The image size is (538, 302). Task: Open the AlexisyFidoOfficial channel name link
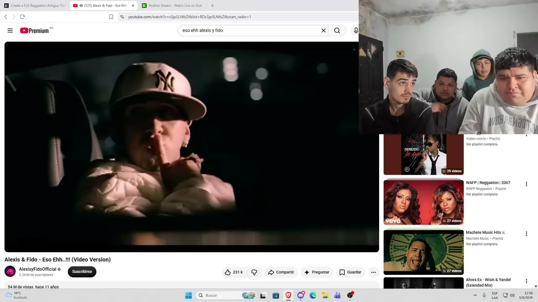(37, 269)
